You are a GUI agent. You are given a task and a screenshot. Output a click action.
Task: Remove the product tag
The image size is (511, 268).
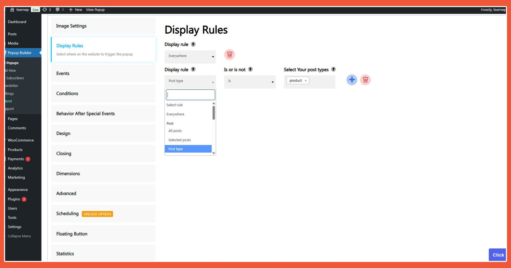pyautogui.click(x=306, y=81)
